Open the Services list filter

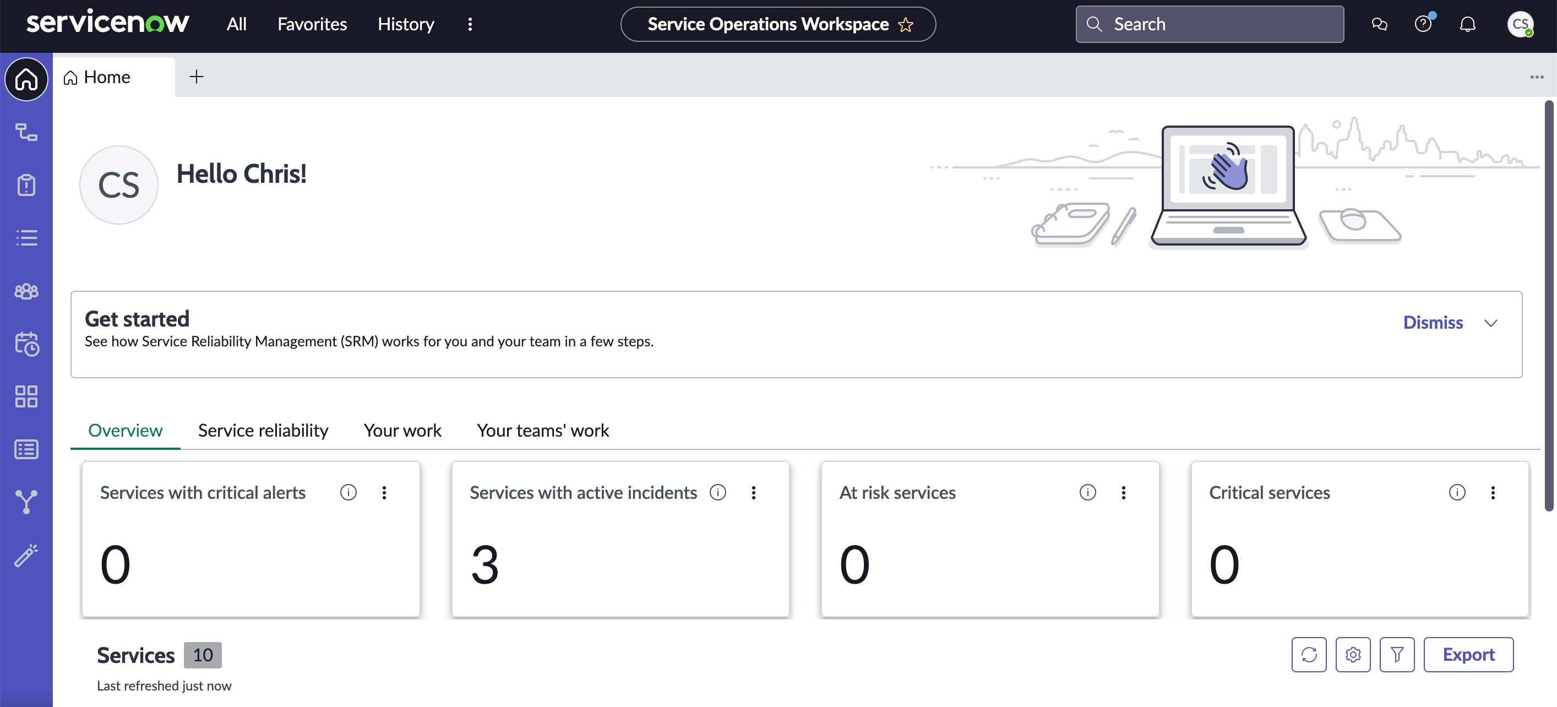tap(1397, 655)
